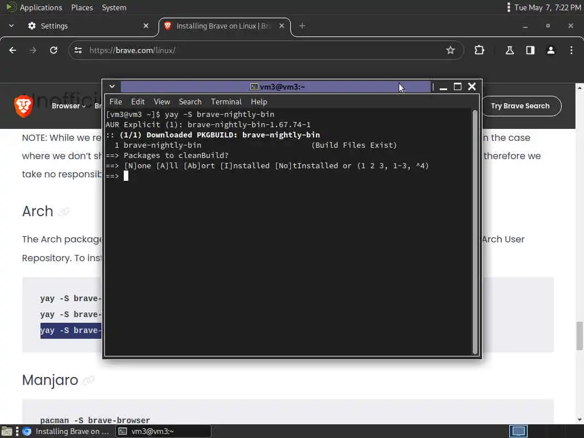This screenshot has height=438, width=584.
Task: Open the terminal Help menu
Action: coord(259,102)
